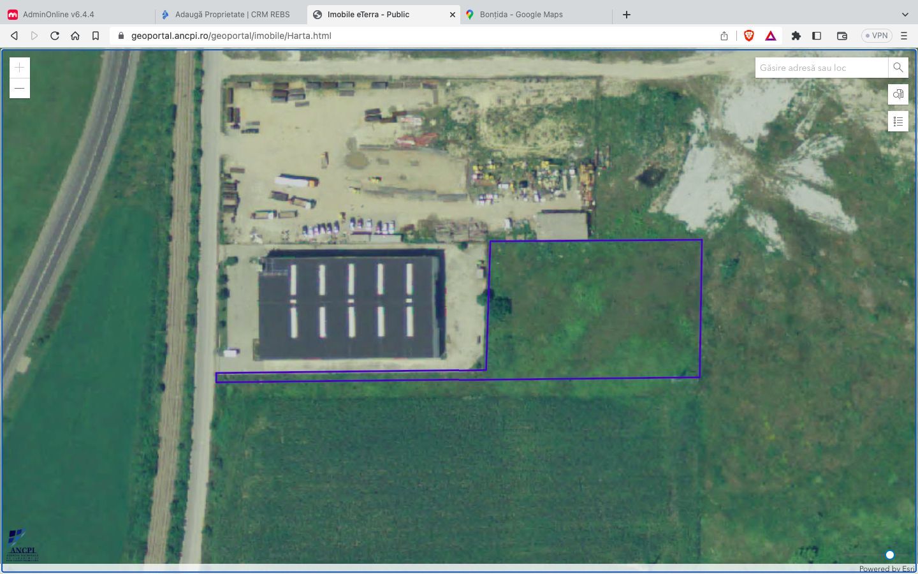This screenshot has width=918, height=574.
Task: Expand the tab search dropdown arrow
Action: (905, 14)
